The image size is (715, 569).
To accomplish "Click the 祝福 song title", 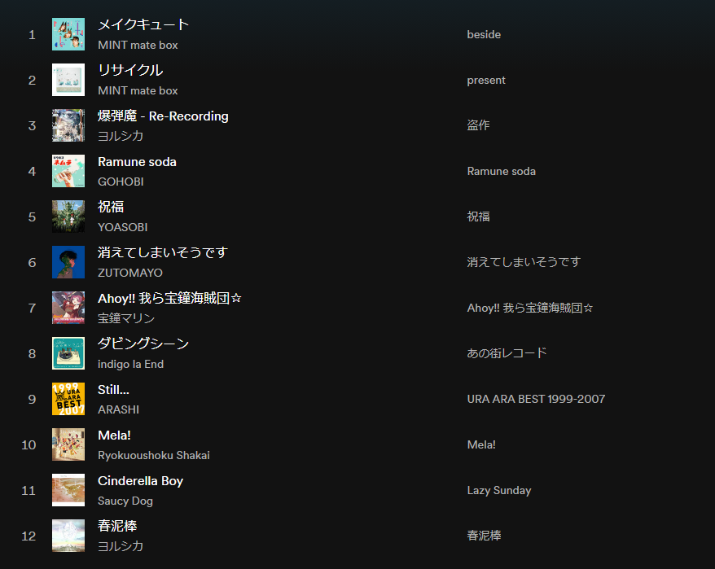I will coord(111,207).
